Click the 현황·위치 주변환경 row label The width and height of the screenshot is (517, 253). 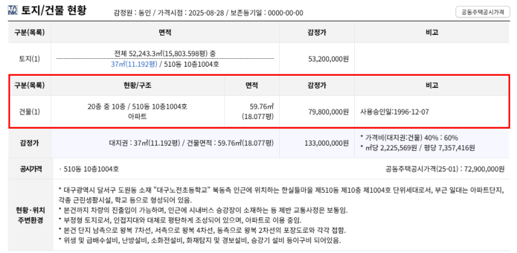(x=30, y=215)
